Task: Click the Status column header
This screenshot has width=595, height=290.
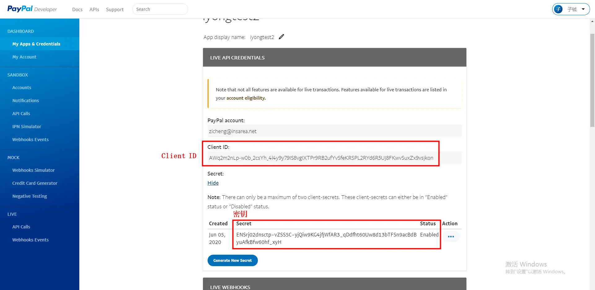Action: tap(428, 223)
